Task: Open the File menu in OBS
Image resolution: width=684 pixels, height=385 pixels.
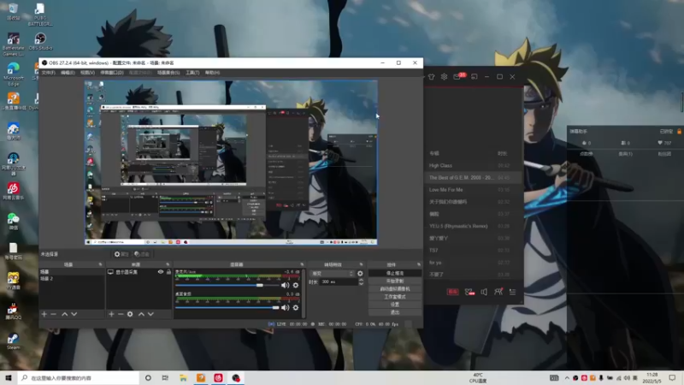Action: [x=49, y=73]
